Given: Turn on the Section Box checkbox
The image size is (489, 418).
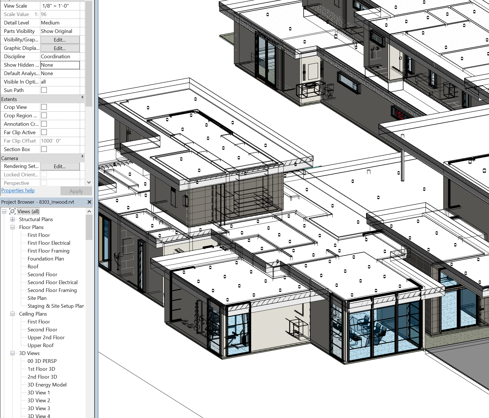Looking at the screenshot, I should coord(44,149).
